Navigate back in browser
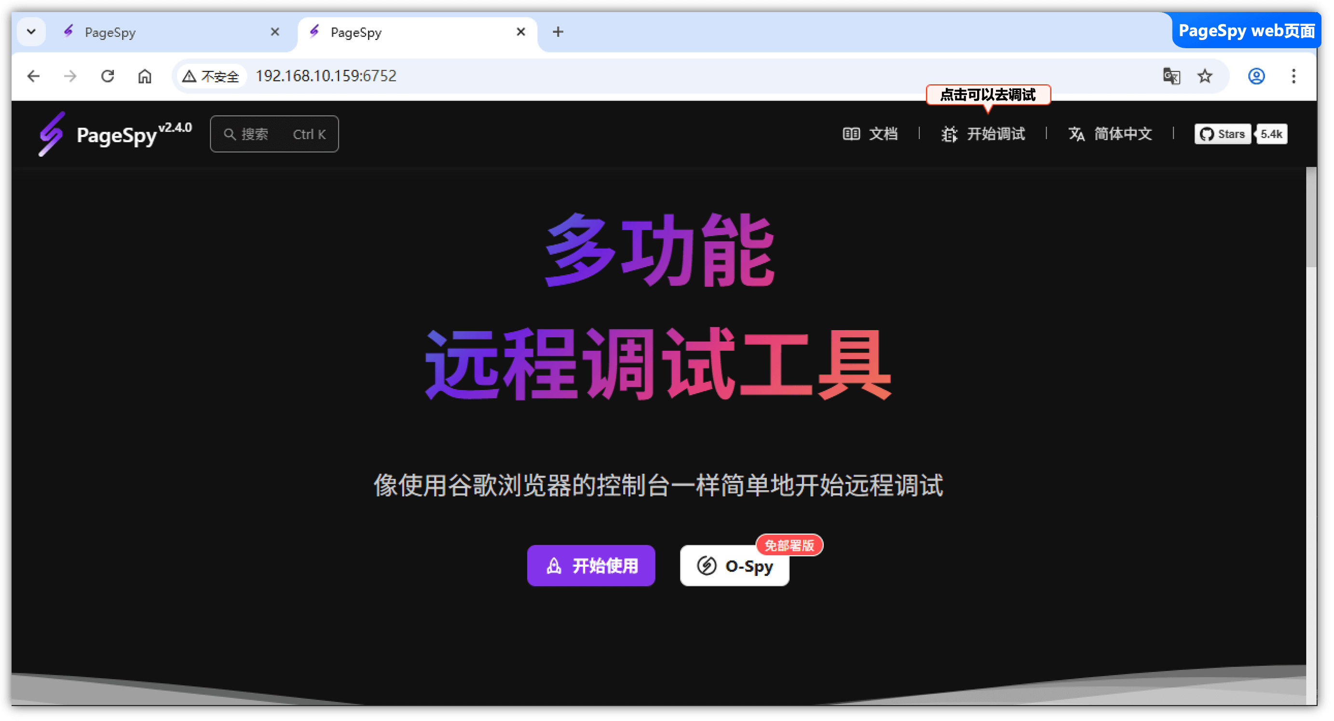The width and height of the screenshot is (1334, 721). [33, 76]
